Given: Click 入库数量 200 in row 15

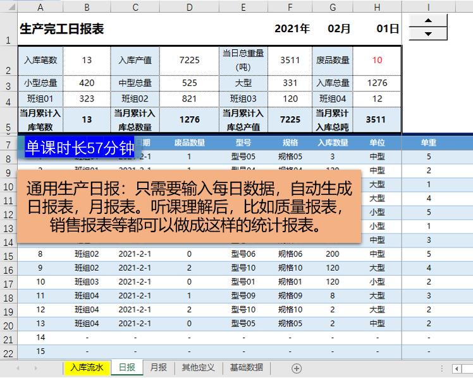Looking at the screenshot, I should 333,254.
